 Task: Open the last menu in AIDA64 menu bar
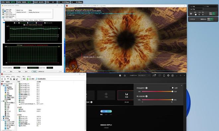tap(29, 77)
